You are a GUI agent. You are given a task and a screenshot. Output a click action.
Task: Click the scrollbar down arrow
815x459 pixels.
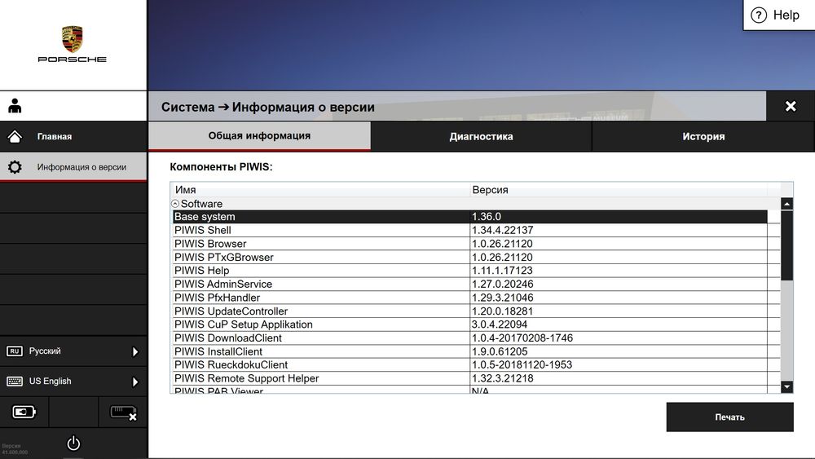click(x=787, y=386)
